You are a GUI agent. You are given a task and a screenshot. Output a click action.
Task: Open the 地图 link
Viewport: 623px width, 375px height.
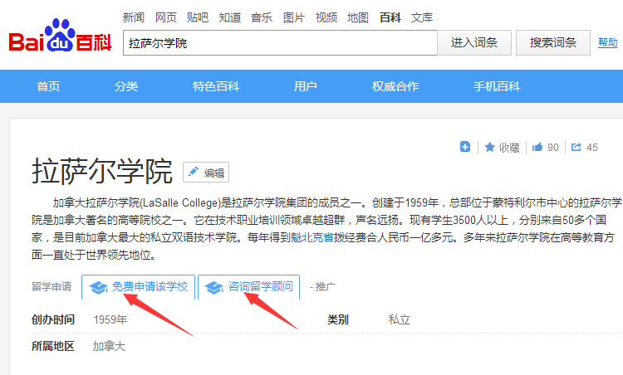358,17
